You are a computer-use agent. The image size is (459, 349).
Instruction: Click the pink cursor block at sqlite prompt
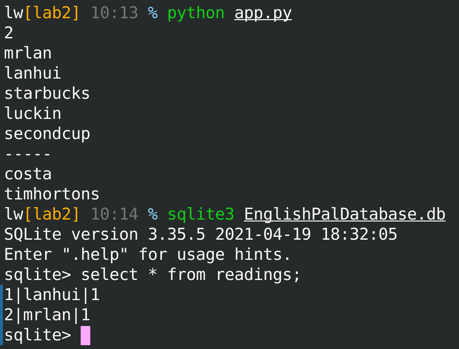click(x=85, y=336)
